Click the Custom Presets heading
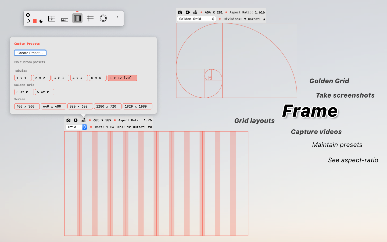The image size is (387, 242). pos(27,44)
